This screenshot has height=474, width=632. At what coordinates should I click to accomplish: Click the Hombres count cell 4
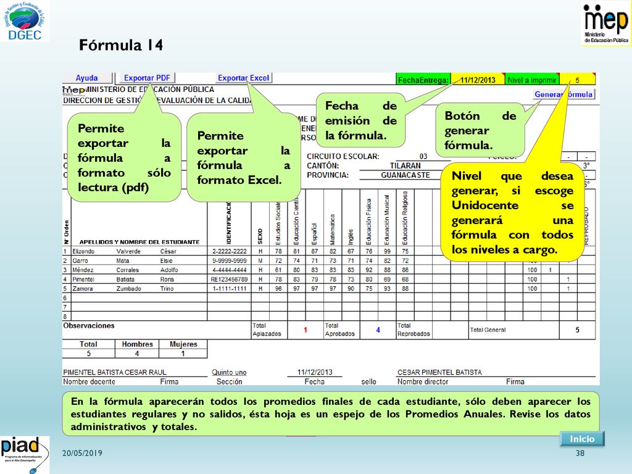click(x=137, y=354)
